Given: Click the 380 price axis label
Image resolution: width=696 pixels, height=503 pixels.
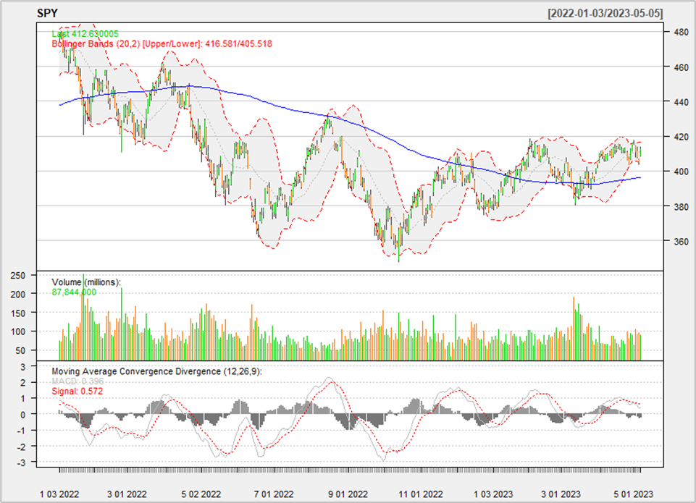Looking at the screenshot, I should coord(682,206).
